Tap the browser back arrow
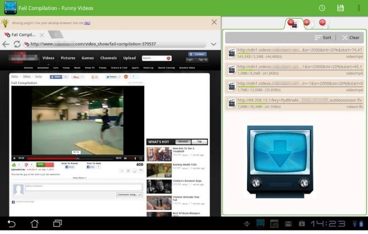Viewport: 368px width, 234px height. 6,44
